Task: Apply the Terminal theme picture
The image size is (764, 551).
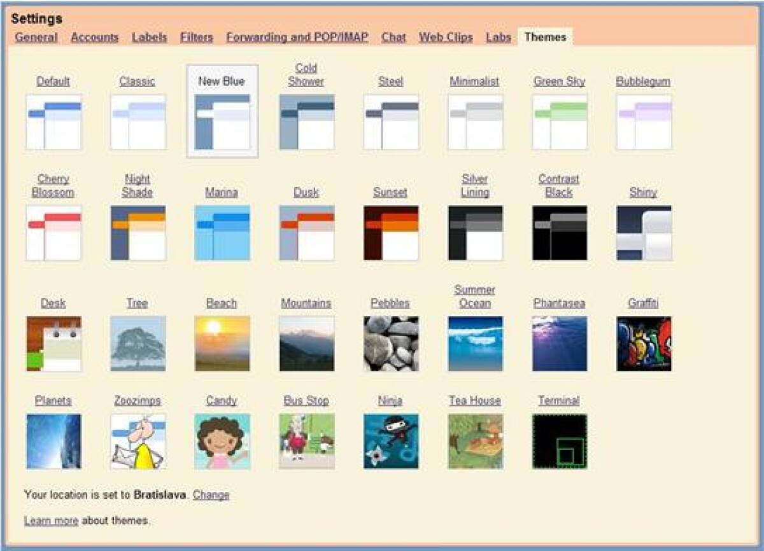Action: click(560, 442)
